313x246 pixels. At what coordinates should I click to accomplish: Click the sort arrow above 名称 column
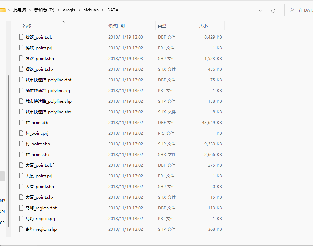click(x=63, y=22)
